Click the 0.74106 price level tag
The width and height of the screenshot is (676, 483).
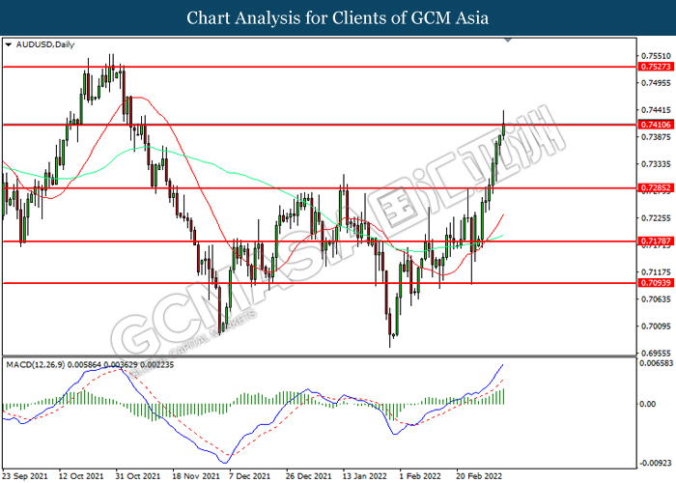tap(656, 125)
